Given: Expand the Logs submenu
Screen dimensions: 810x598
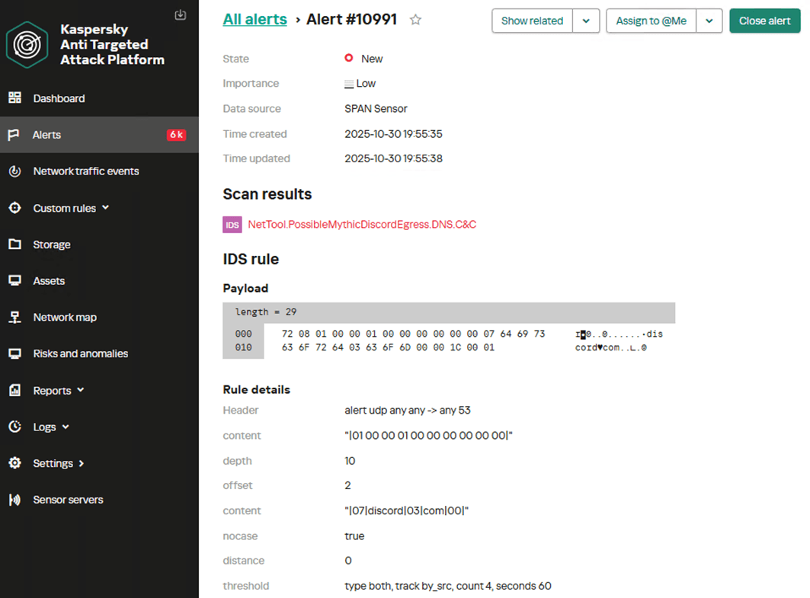Looking at the screenshot, I should pos(66,427).
